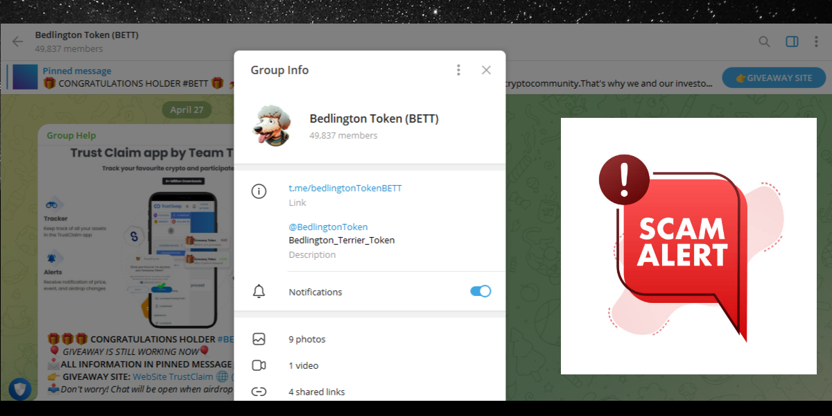Click the blue shield icon in bottom corner
The width and height of the screenshot is (832, 416).
click(19, 389)
